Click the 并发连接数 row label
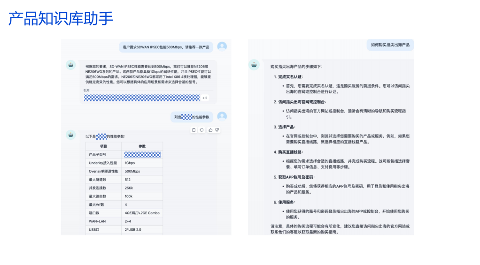The height and width of the screenshot is (265, 480). click(97, 188)
